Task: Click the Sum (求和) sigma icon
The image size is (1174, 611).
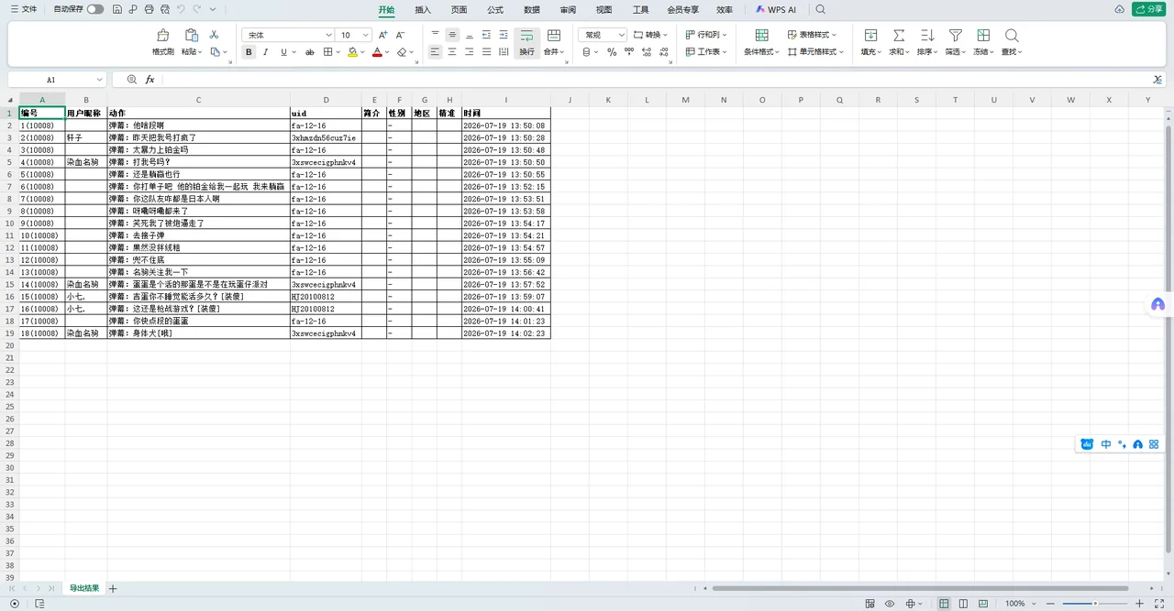Action: click(899, 35)
